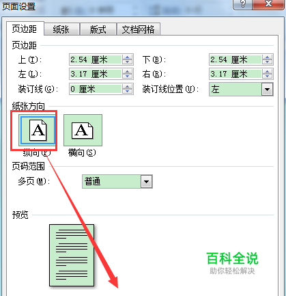Screen dimensions: 286x296
Task: Increase the 左(L) left margin value
Action: [128, 72]
